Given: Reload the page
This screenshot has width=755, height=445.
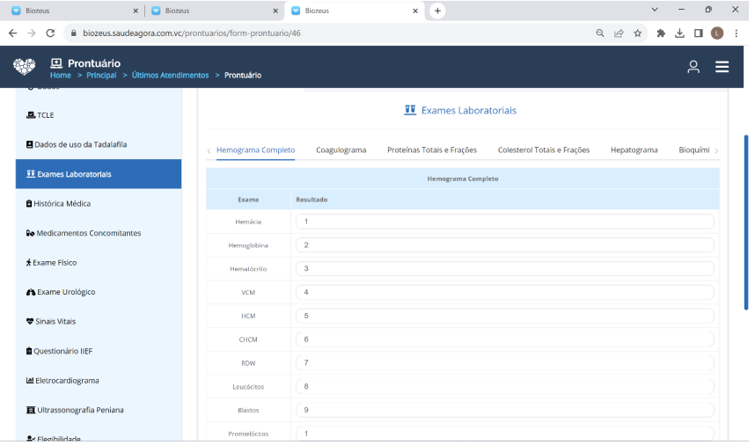Looking at the screenshot, I should pos(50,33).
